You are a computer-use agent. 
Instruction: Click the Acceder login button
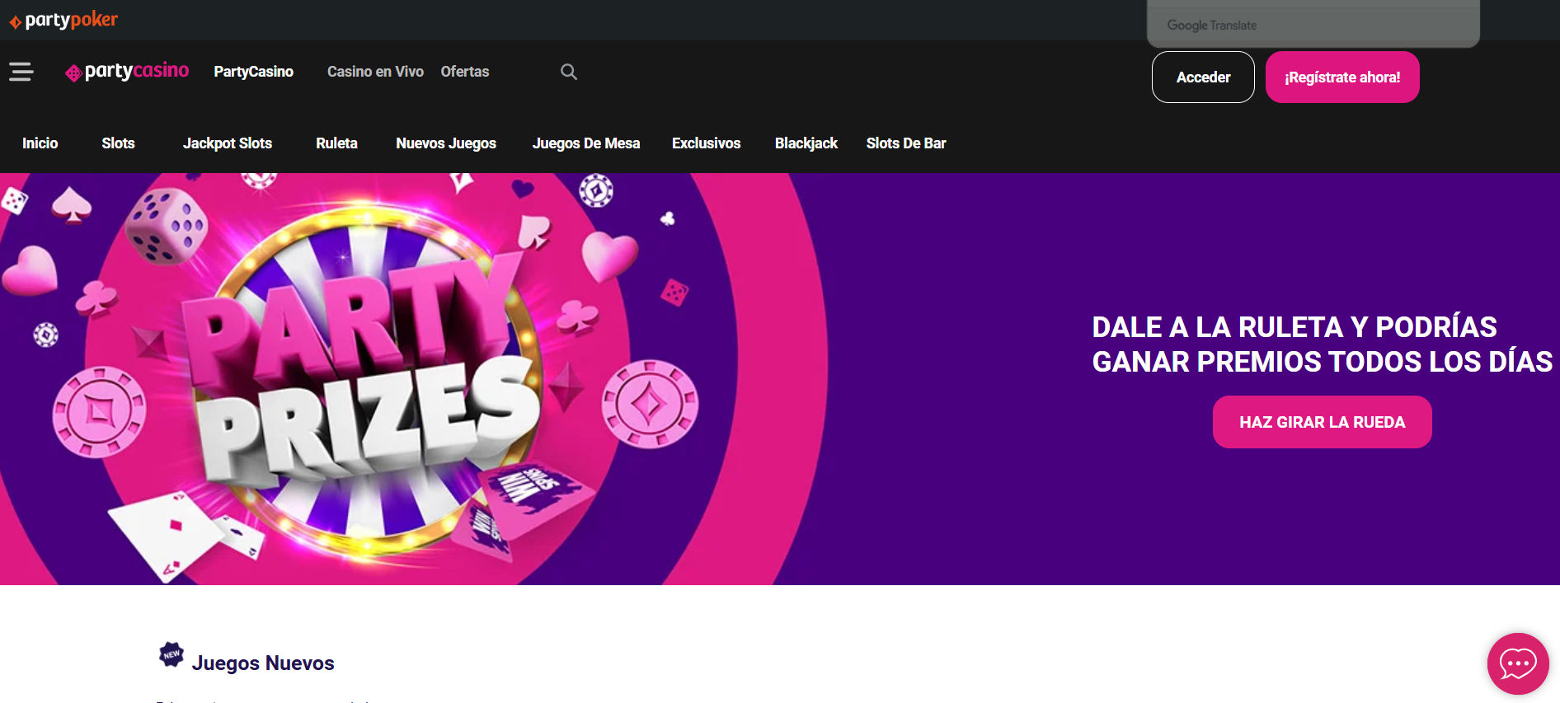coord(1203,77)
